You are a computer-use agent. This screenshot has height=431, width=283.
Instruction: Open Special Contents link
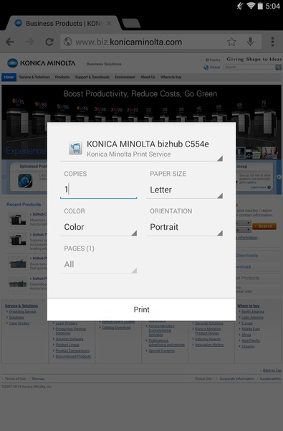tap(161, 351)
